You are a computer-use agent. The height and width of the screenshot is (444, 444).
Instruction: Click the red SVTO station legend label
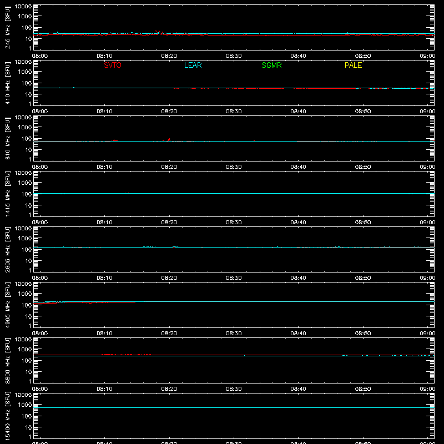[x=113, y=65]
